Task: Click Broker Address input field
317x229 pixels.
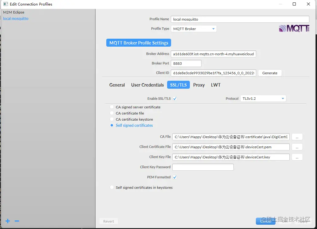Action: pyautogui.click(x=213, y=54)
